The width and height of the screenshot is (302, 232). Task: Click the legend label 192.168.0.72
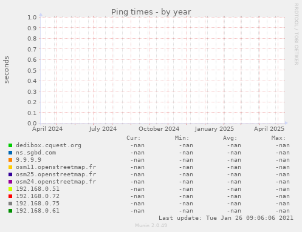[38, 196]
